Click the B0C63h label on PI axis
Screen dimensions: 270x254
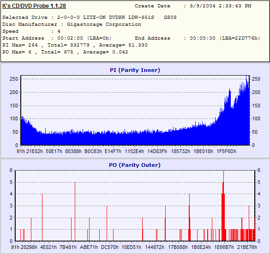pyautogui.click(x=93, y=151)
